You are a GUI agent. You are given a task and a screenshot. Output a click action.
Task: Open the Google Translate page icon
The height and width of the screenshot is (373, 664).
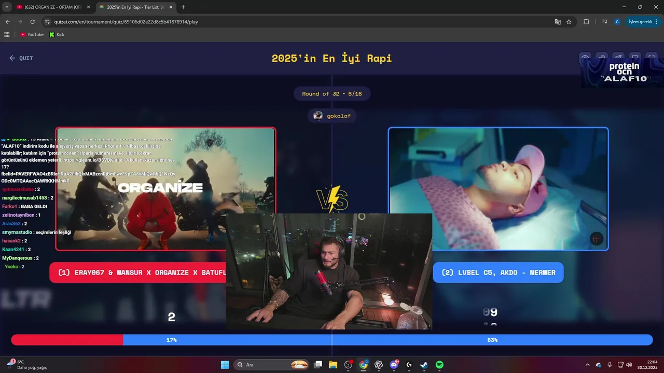[558, 22]
